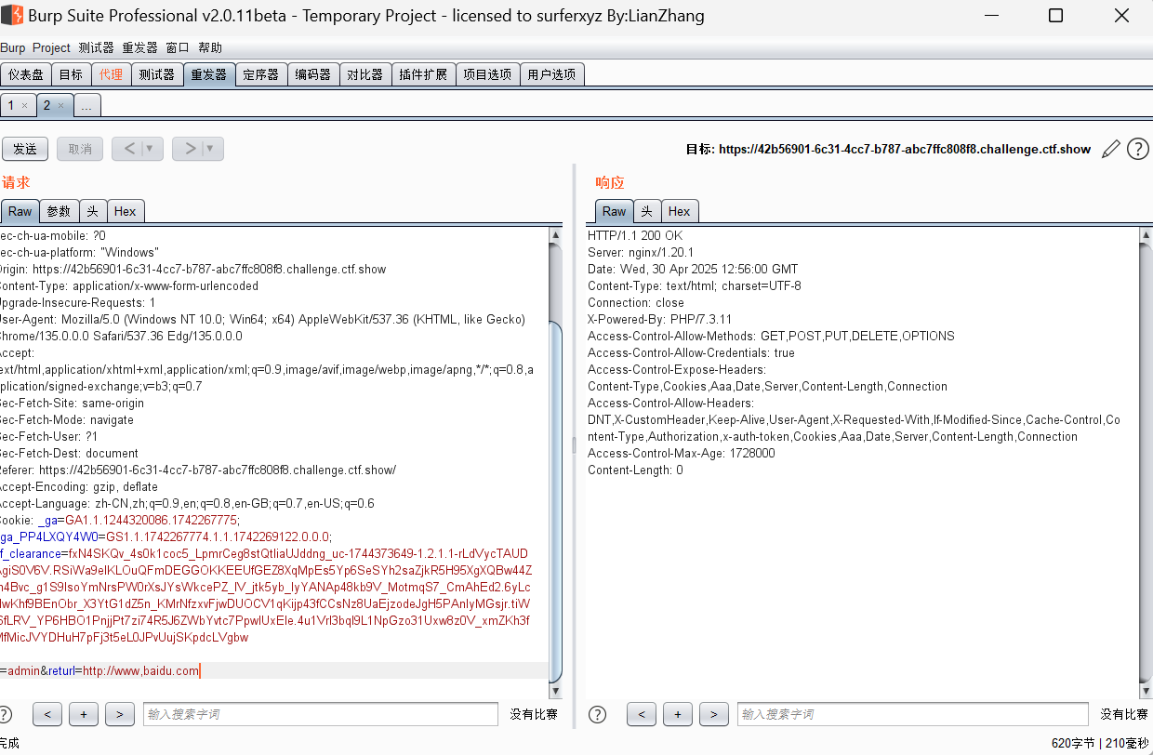Switch to the 项目选项 tab
The height and width of the screenshot is (755, 1153).
click(488, 74)
